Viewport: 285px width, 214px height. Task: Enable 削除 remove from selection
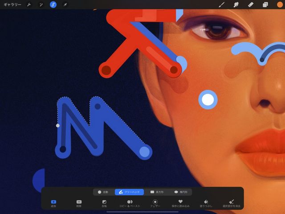tap(79, 203)
